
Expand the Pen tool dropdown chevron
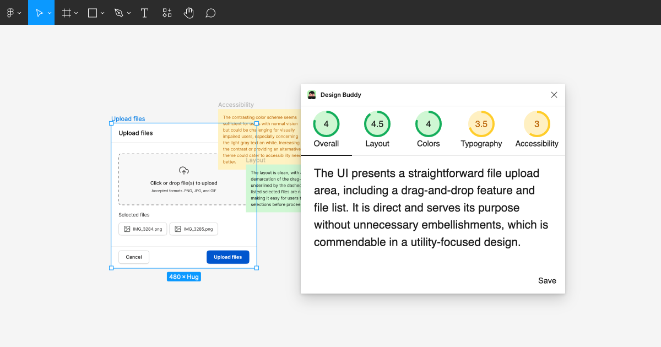[129, 13]
